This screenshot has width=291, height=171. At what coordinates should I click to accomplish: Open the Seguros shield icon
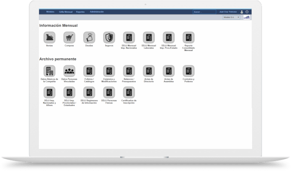[x=109, y=37]
